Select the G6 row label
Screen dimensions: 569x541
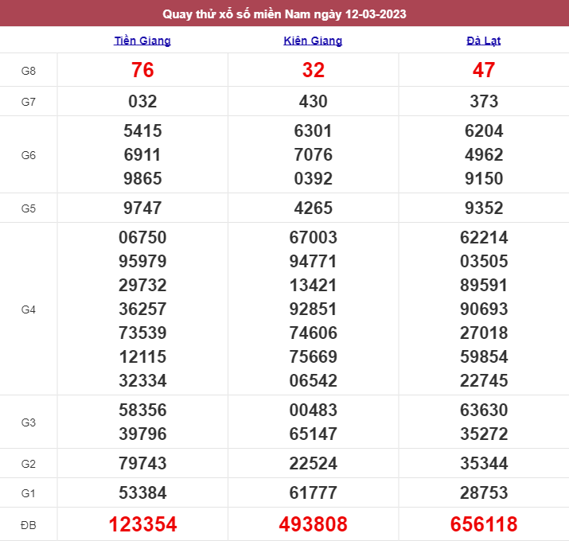tap(29, 155)
